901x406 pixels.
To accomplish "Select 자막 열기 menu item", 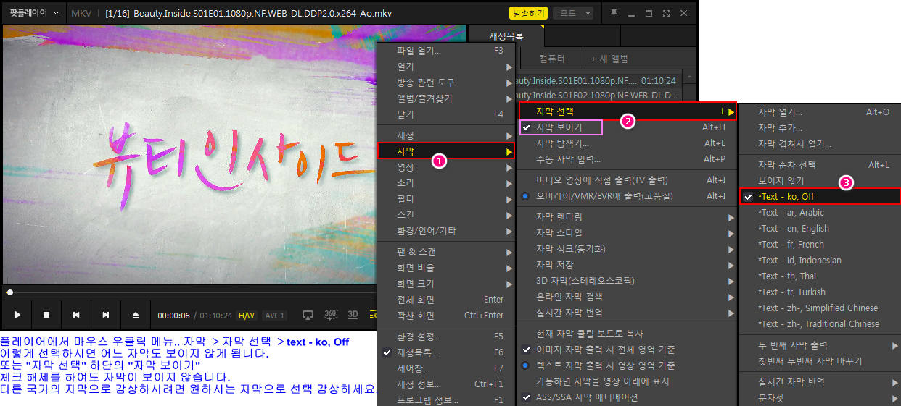I will point(780,112).
